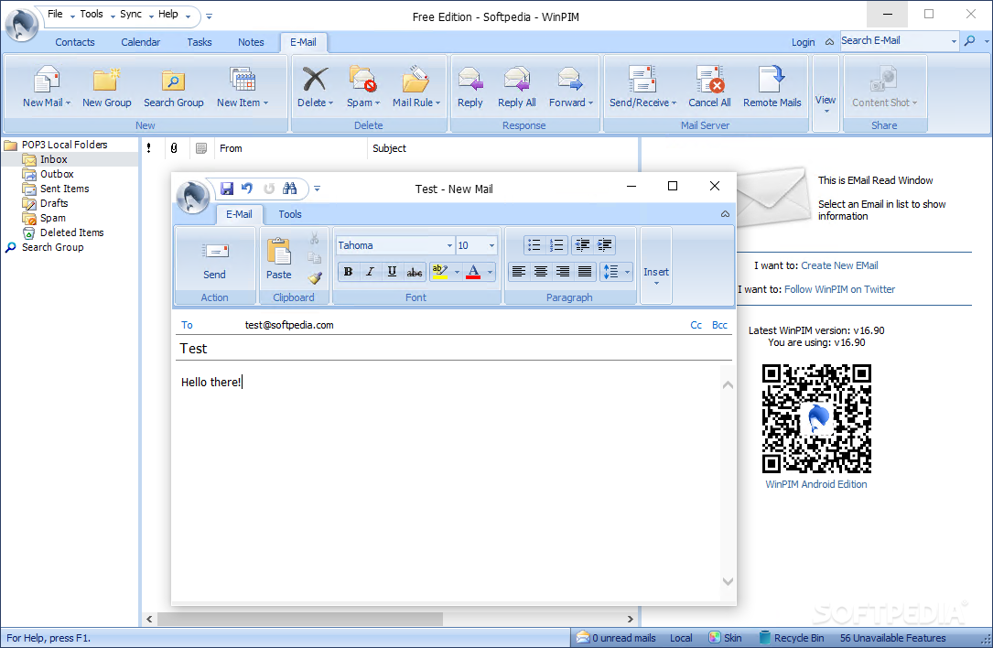Open the Sync menu

131,14
